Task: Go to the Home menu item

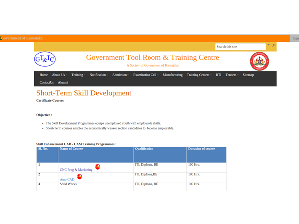Action: (x=44, y=75)
